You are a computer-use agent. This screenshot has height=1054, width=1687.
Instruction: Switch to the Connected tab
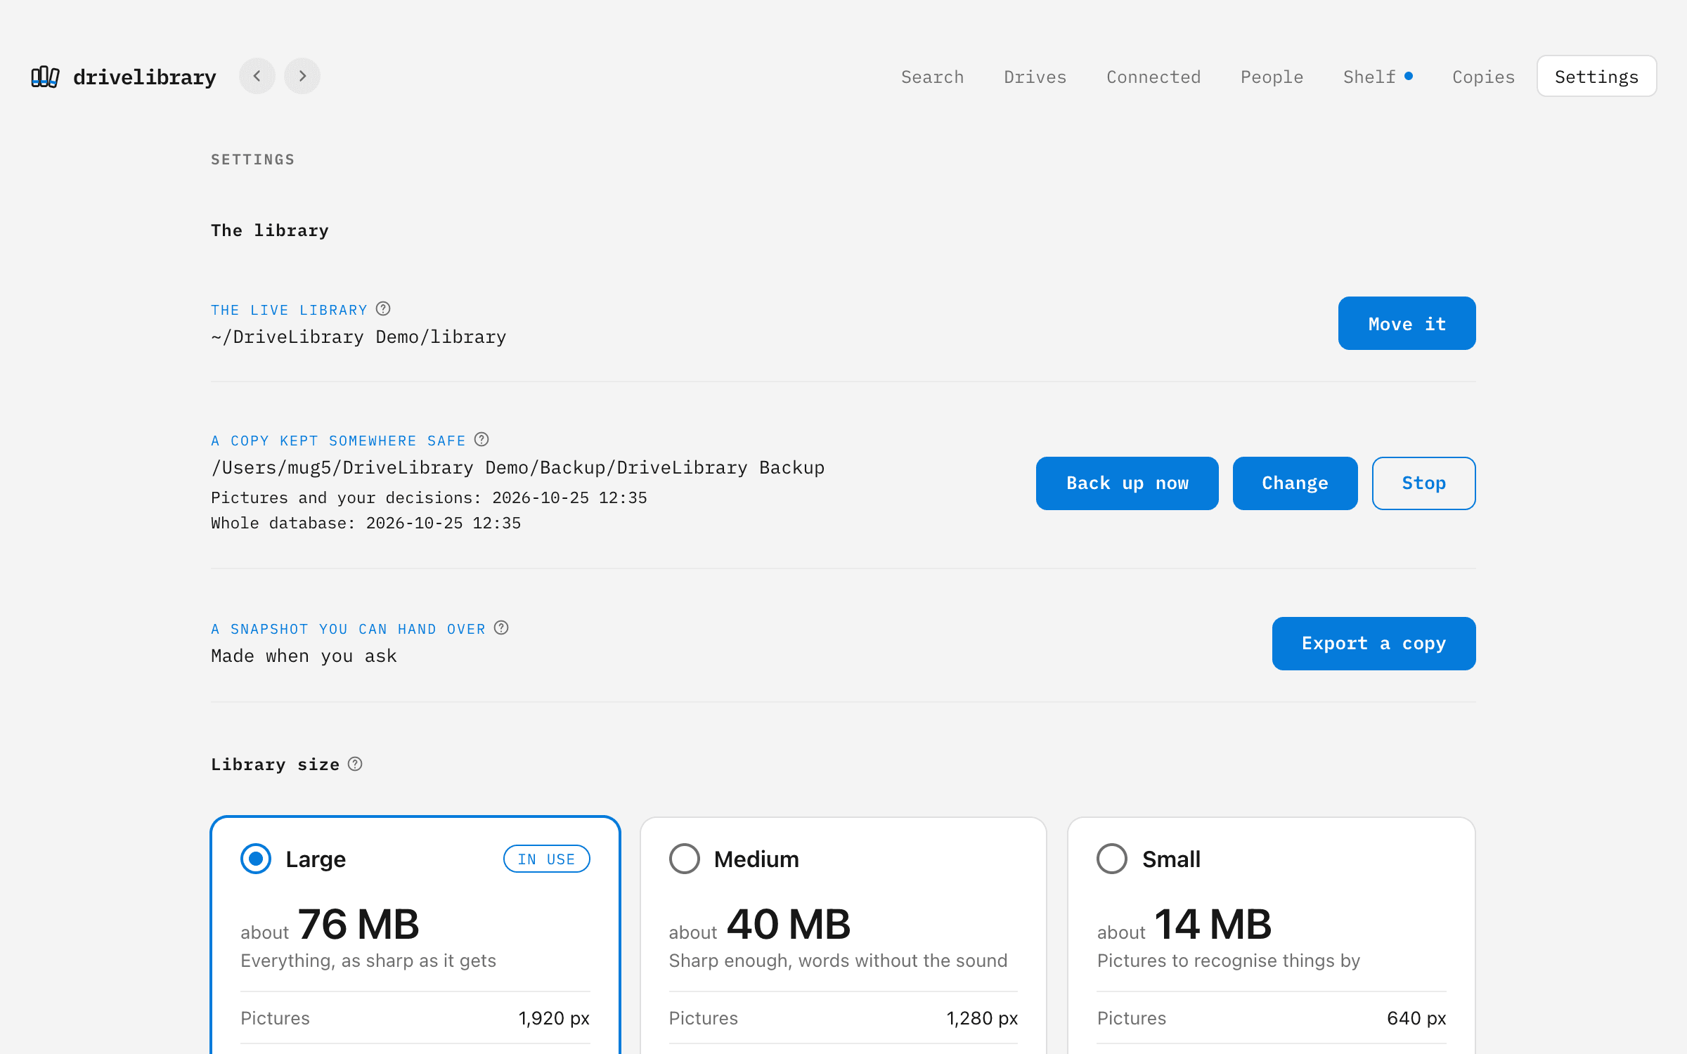[x=1153, y=77]
